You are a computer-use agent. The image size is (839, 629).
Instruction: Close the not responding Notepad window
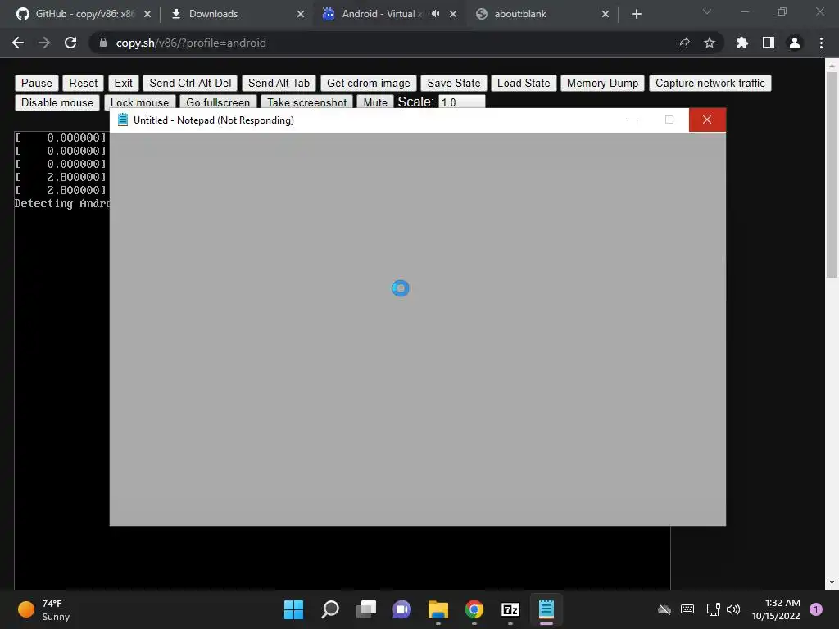coord(707,120)
